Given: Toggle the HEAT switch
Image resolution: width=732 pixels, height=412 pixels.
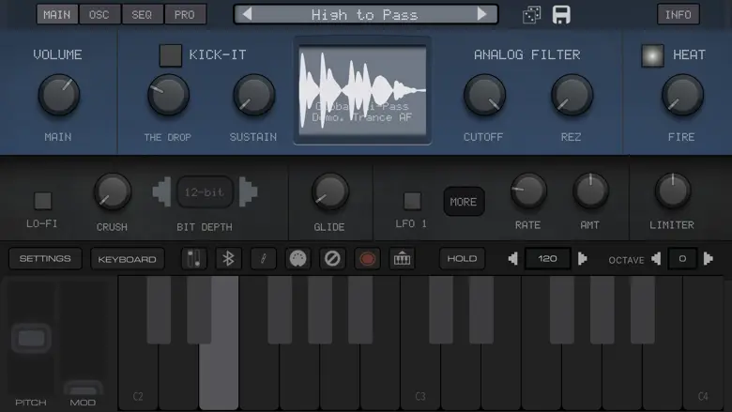Looking at the screenshot, I should click(652, 55).
